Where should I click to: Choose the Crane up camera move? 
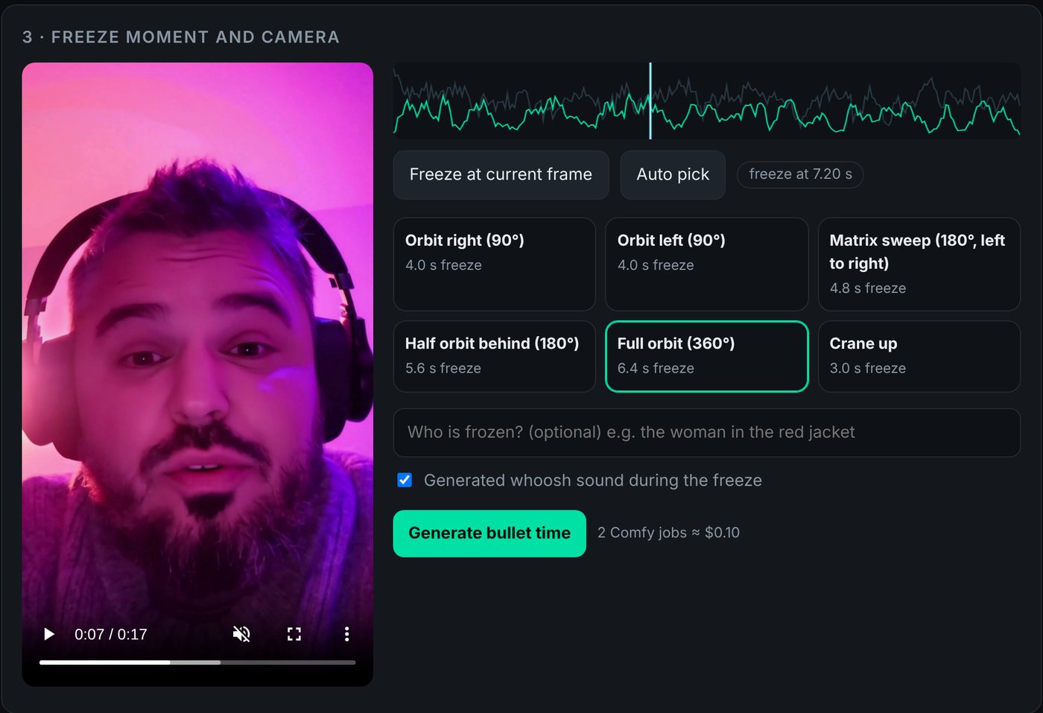pyautogui.click(x=919, y=356)
